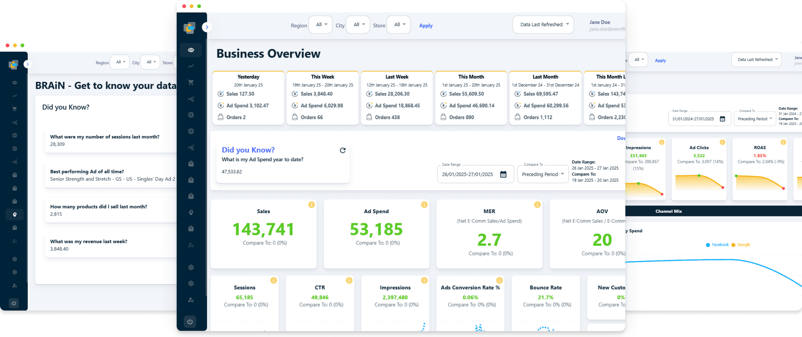Open the calendar icon beside 26/01/2025-27/01/2025

pyautogui.click(x=503, y=174)
